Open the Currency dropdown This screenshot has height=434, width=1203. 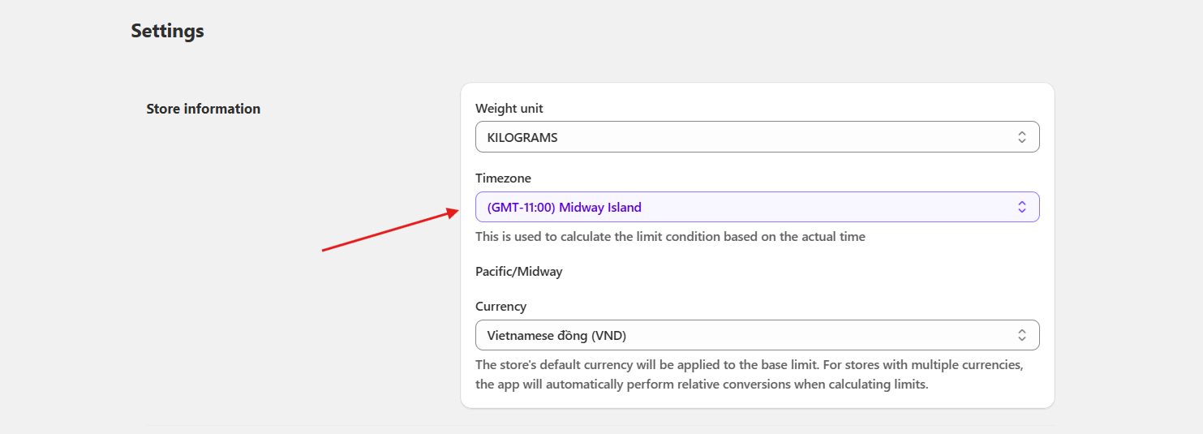click(756, 335)
